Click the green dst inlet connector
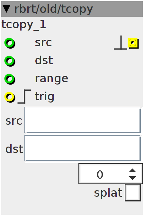Viewport: 144px width, 216px height. coord(10,61)
